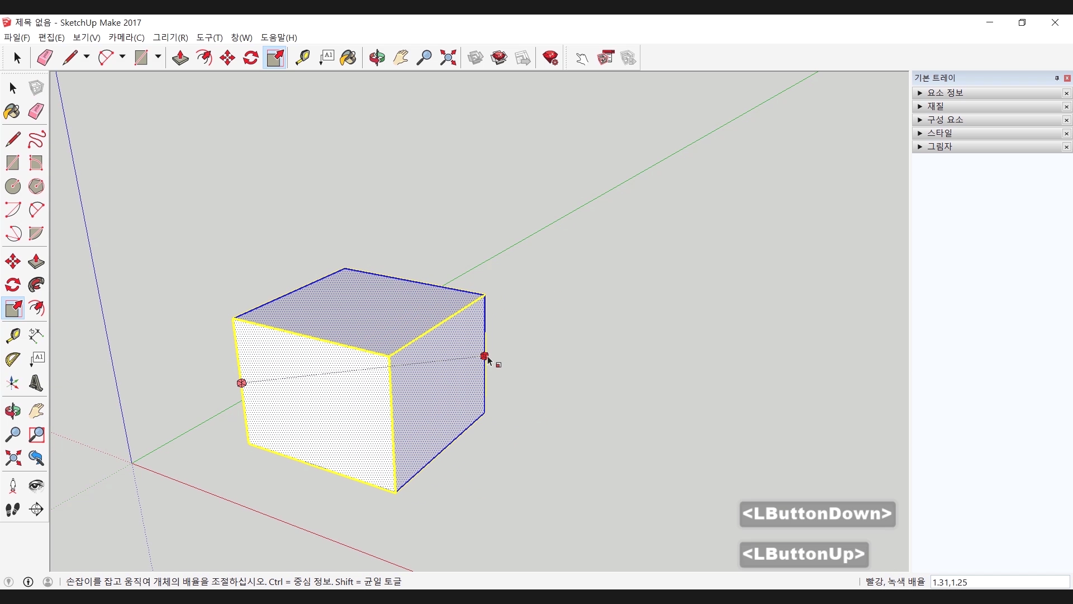Open the shape tool dropdown arrow in top toolbar
This screenshot has height=604, width=1073.
(158, 57)
